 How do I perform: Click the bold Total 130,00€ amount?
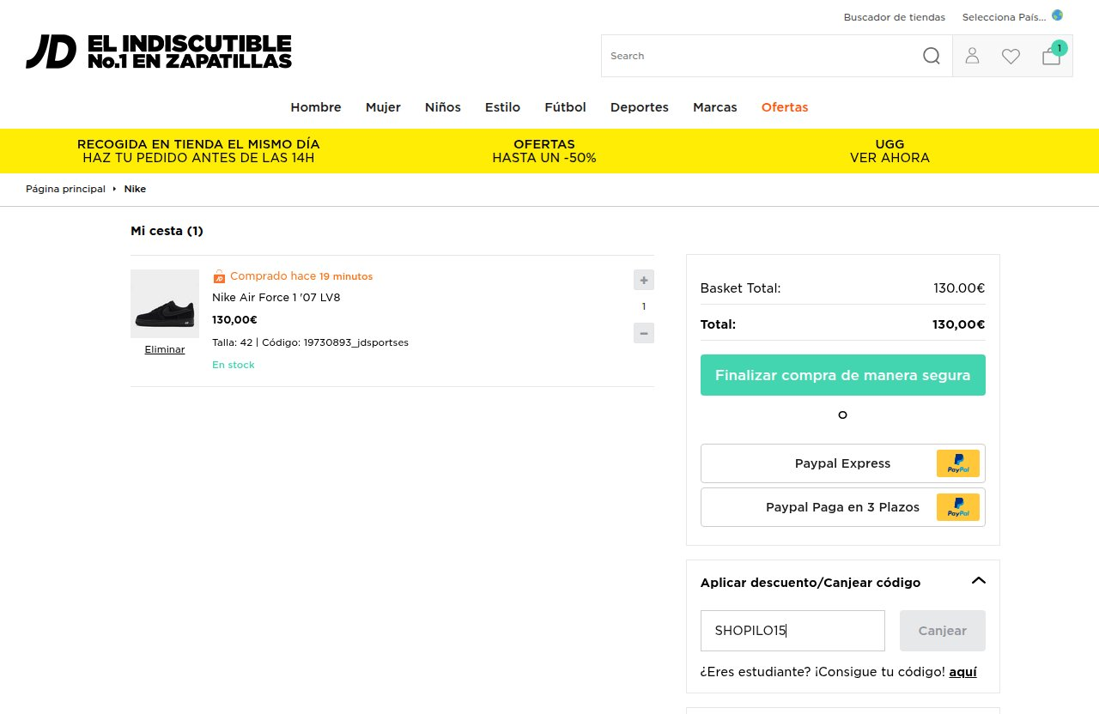coord(958,324)
